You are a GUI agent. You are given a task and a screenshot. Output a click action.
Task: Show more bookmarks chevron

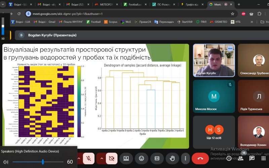point(252,22)
